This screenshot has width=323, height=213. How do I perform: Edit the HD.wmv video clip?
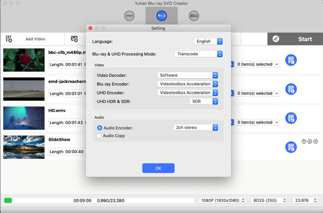pyautogui.click(x=291, y=118)
